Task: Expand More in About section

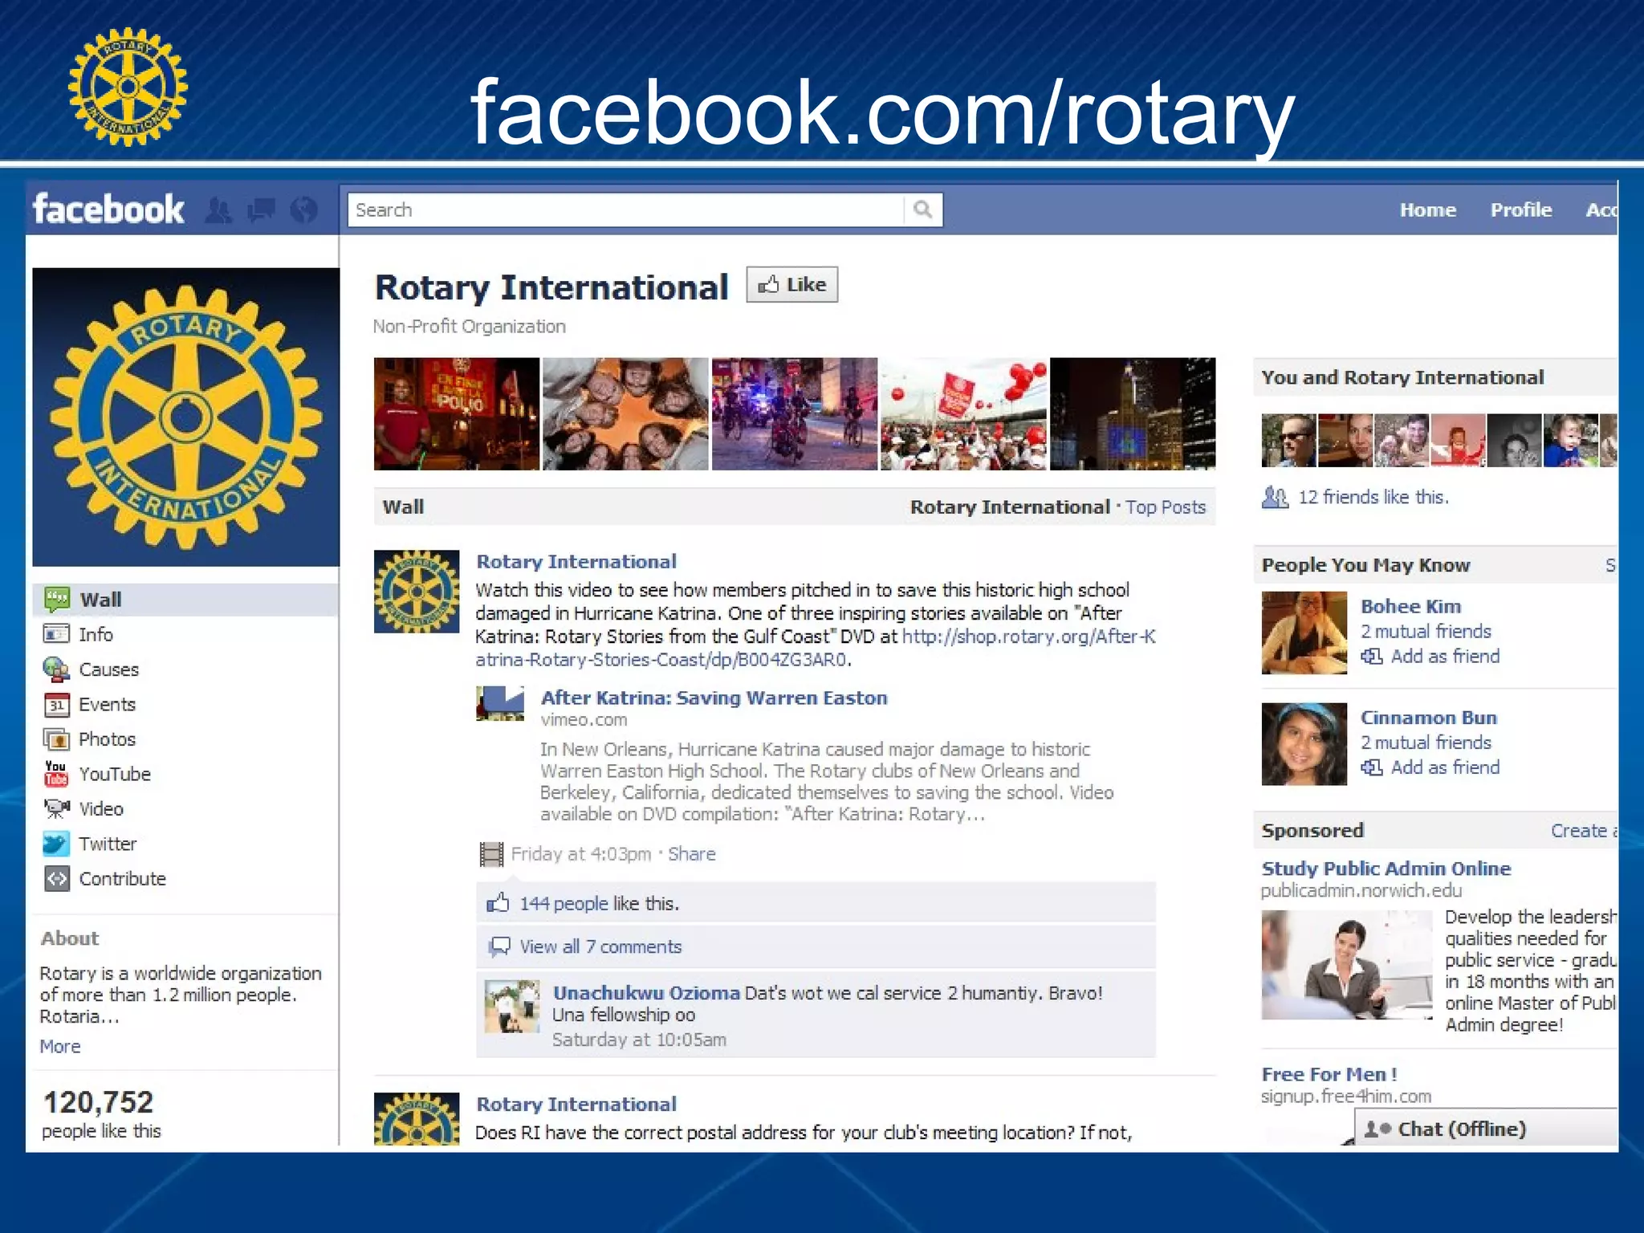Action: pos(60,1047)
